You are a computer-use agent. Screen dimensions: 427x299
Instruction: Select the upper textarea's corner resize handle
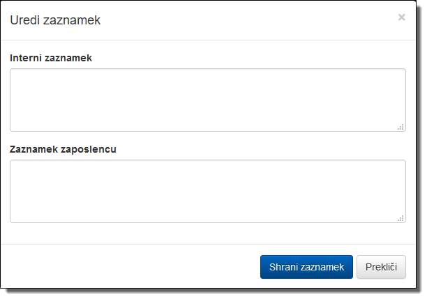point(401,127)
